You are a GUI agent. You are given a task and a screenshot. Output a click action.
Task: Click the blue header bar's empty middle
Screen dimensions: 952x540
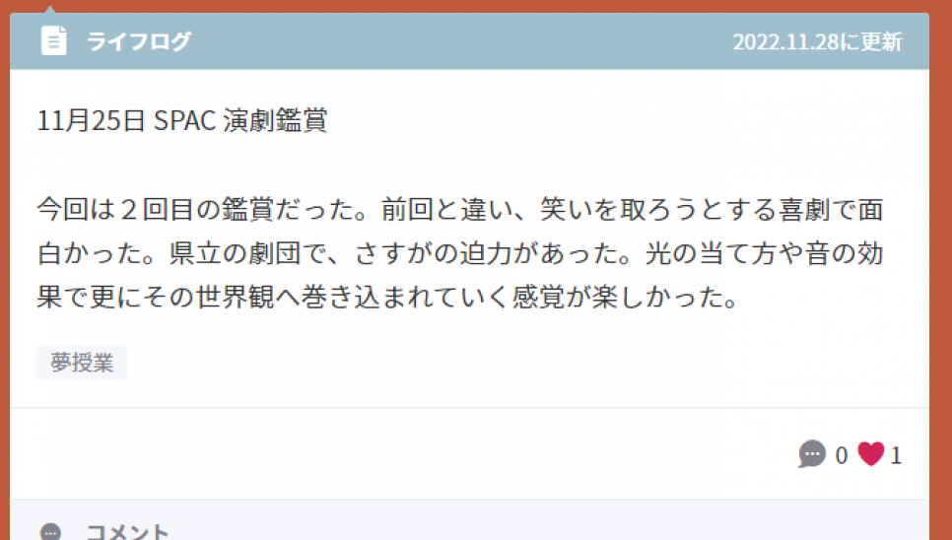point(461,41)
